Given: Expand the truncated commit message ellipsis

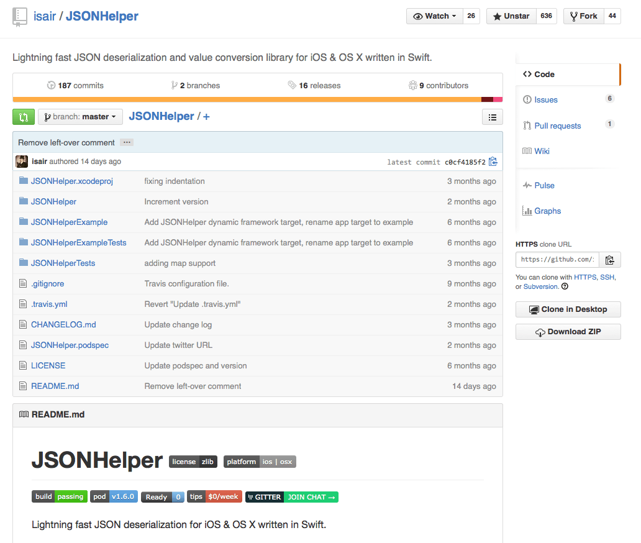Looking at the screenshot, I should (127, 142).
